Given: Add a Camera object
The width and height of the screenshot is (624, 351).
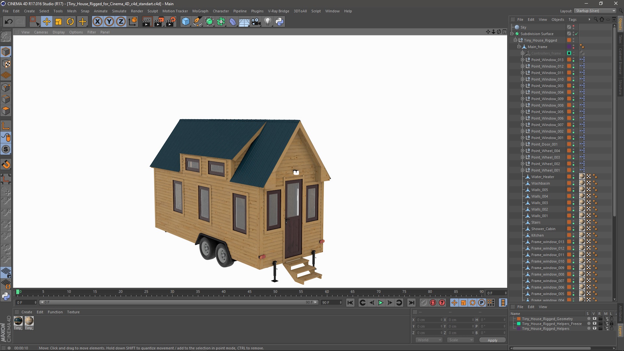Looking at the screenshot, I should click(256, 22).
